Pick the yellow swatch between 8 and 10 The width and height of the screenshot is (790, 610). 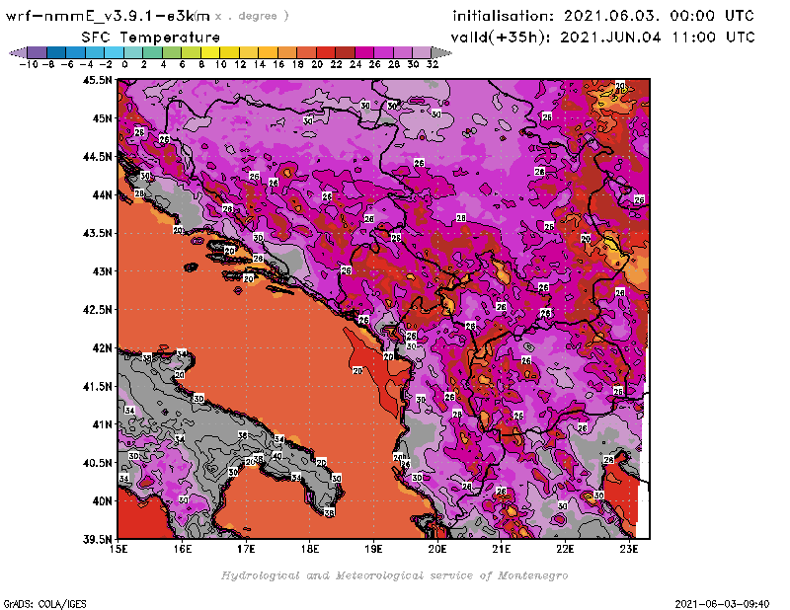[x=210, y=52]
